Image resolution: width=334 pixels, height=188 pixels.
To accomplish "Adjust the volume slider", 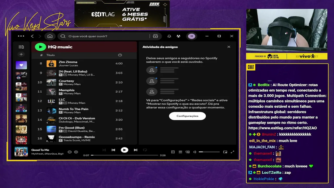I will pos(209,152).
